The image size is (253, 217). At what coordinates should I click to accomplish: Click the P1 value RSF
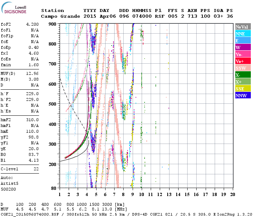[160, 16]
